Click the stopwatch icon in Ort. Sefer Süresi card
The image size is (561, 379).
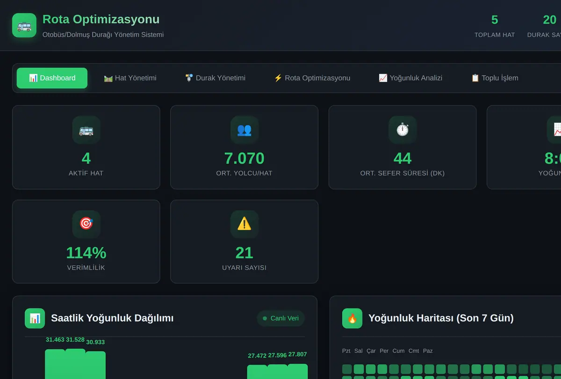403,130
